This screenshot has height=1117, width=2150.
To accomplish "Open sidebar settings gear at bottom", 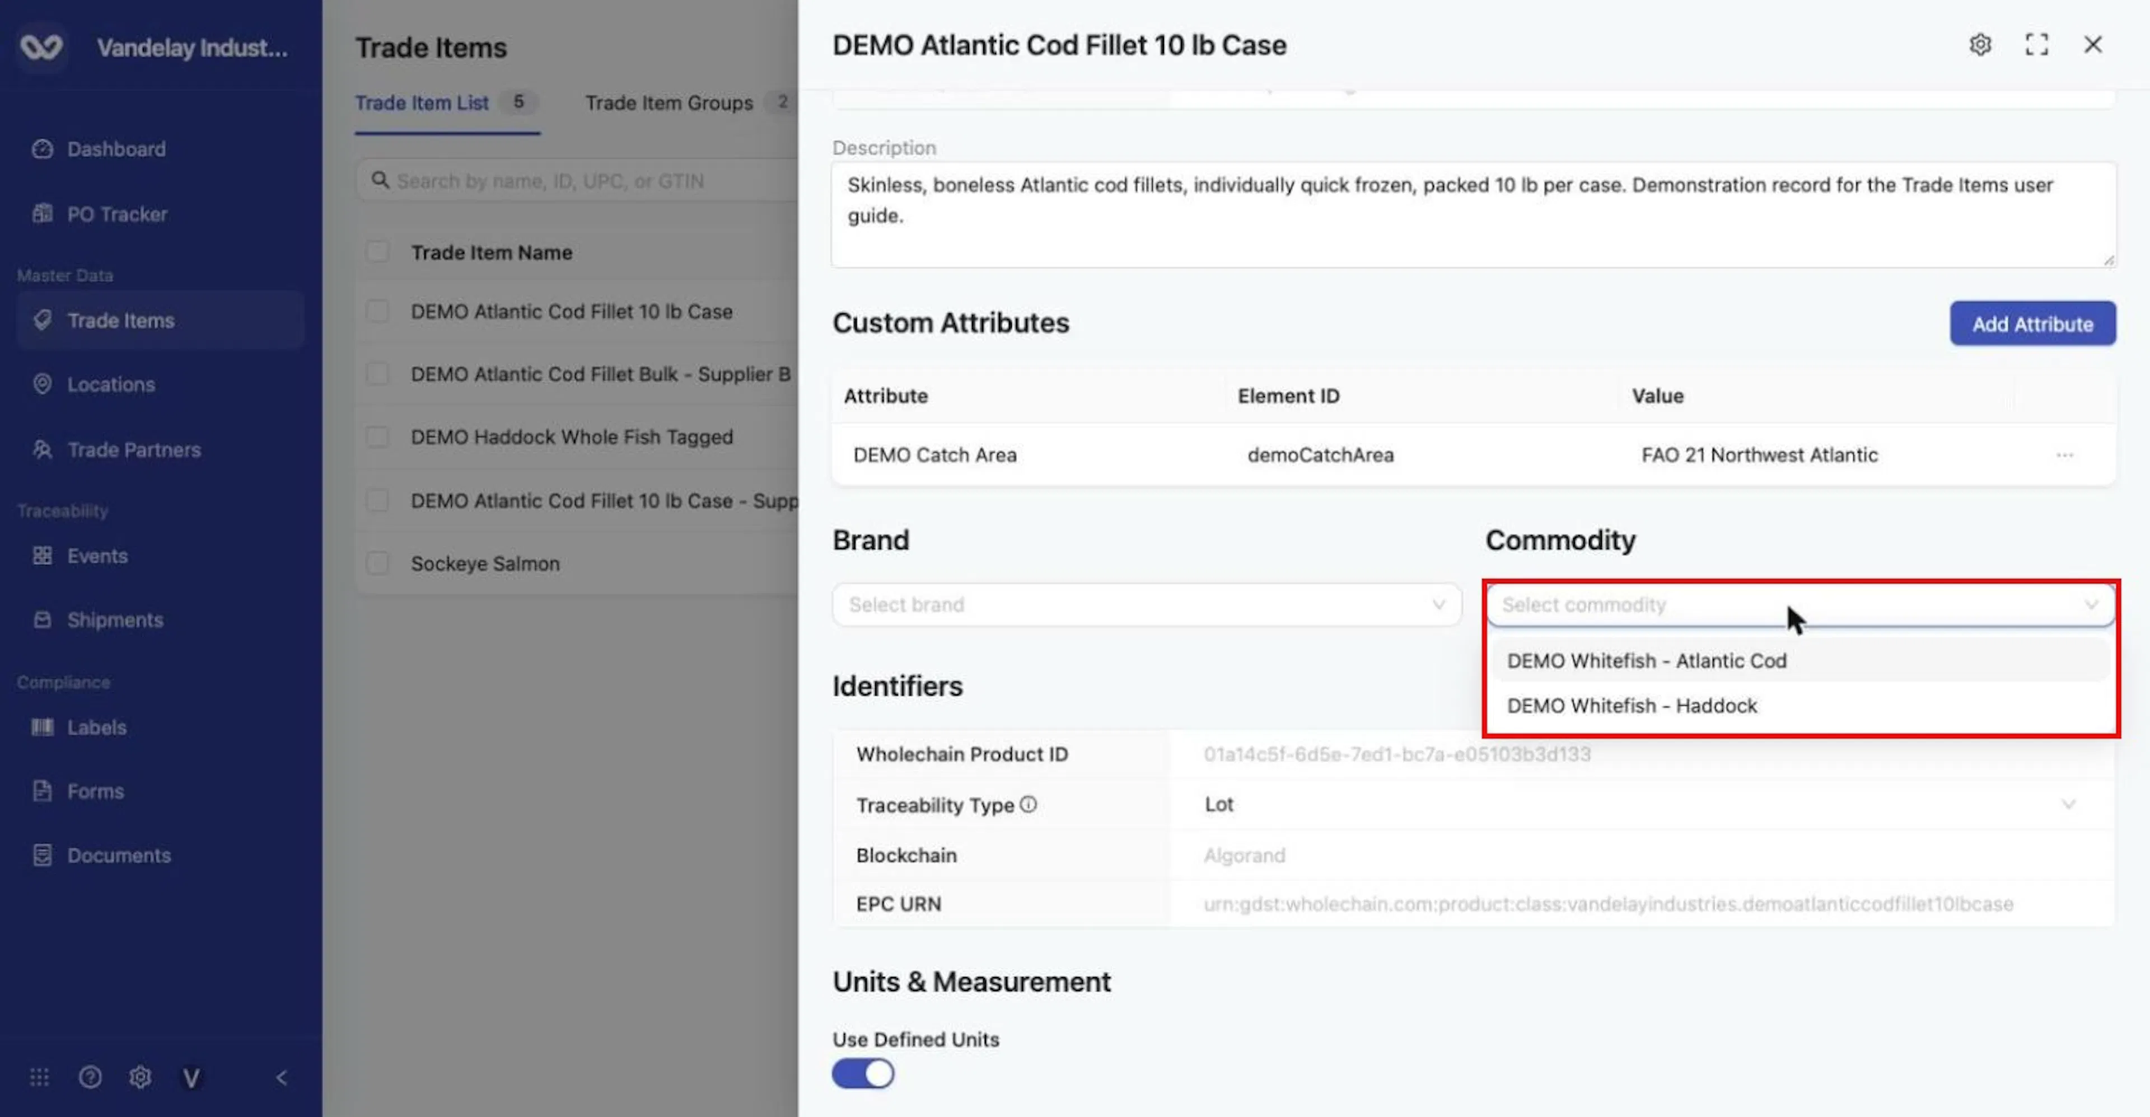I will point(140,1078).
